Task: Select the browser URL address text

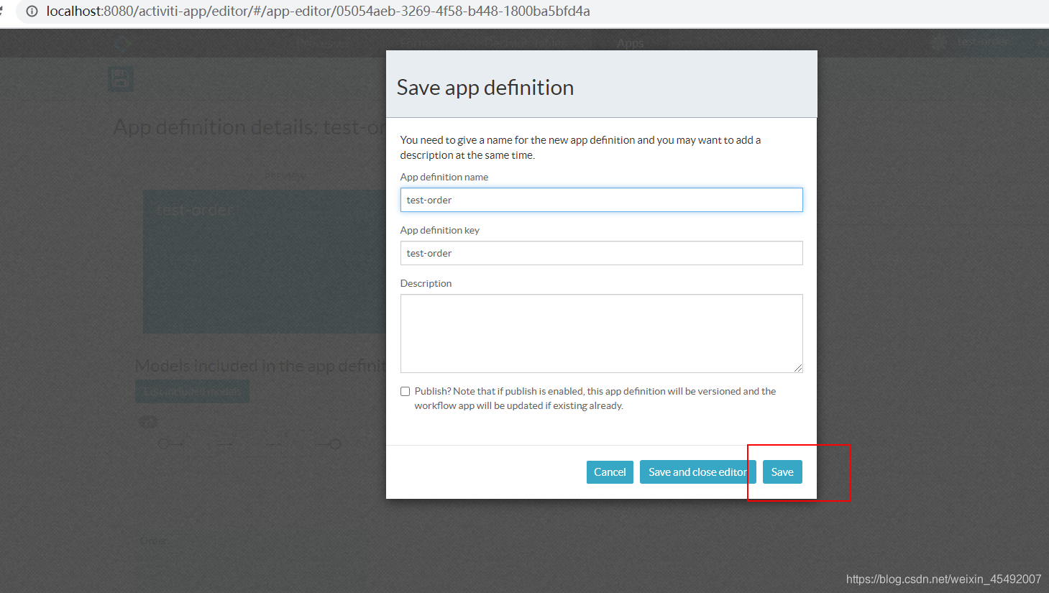Action: tap(318, 11)
